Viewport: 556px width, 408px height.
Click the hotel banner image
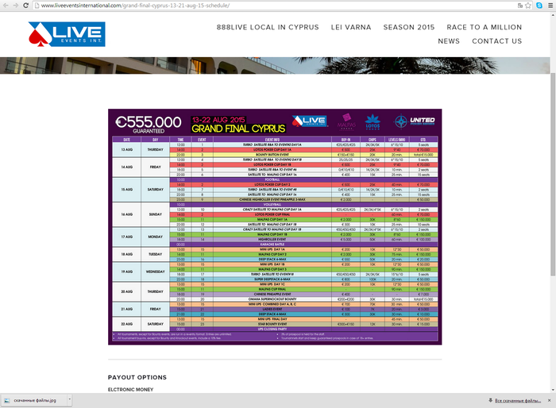(x=275, y=66)
